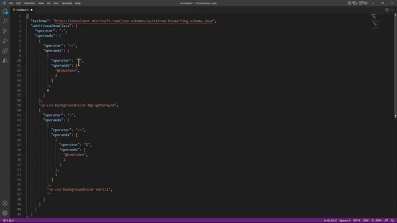
Task: Open errors and warnings indicator in status bar
Action: point(8,221)
